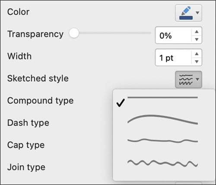Select the wavy scribble line style
216x185 pixels.
tap(162, 163)
